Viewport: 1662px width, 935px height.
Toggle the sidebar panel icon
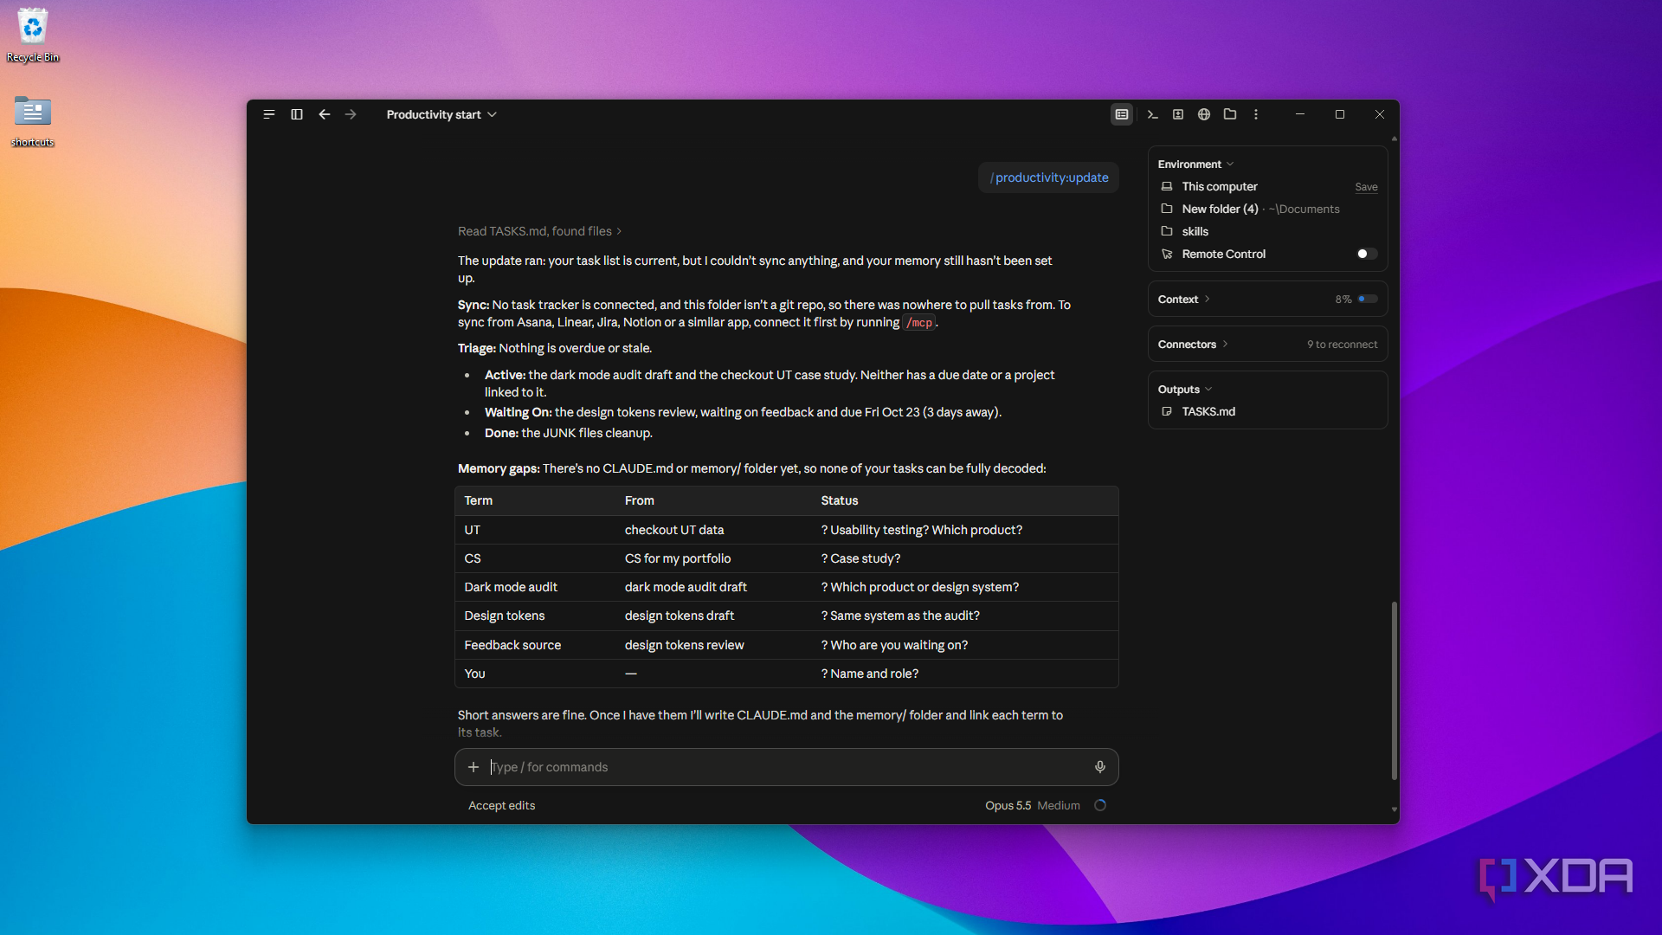297,114
